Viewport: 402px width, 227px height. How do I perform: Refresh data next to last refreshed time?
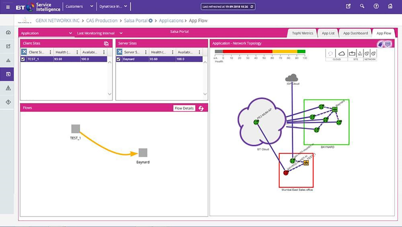point(252,7)
